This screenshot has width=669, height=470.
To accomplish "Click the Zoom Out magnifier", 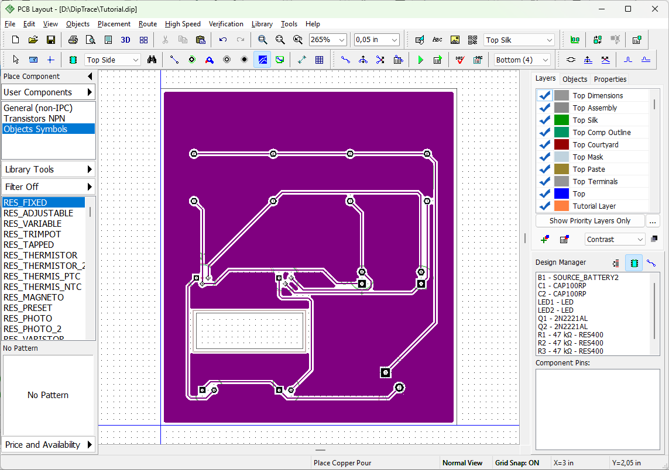I will coord(280,40).
